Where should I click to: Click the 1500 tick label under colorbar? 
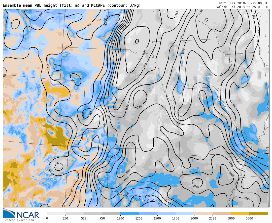(x=157, y=218)
